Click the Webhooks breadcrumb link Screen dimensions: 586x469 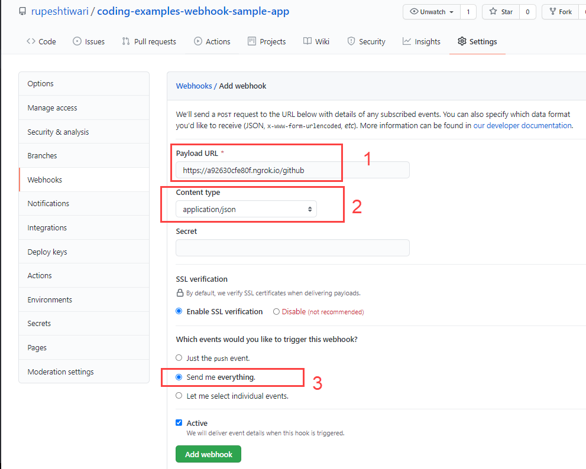(x=194, y=86)
